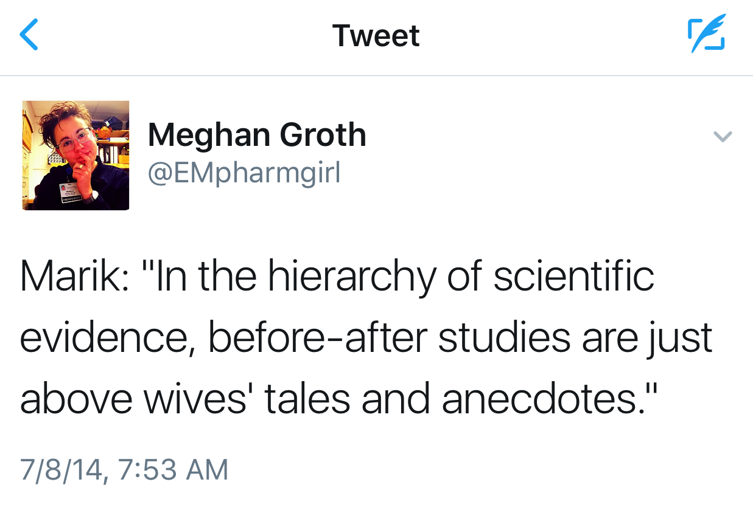Tap the Tweet header title
The height and width of the screenshot is (513, 753).
tap(376, 35)
